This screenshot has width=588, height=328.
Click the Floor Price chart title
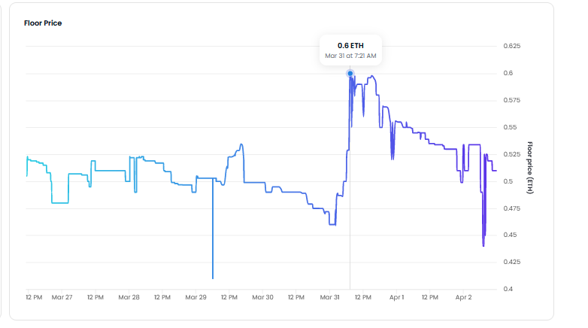(43, 23)
